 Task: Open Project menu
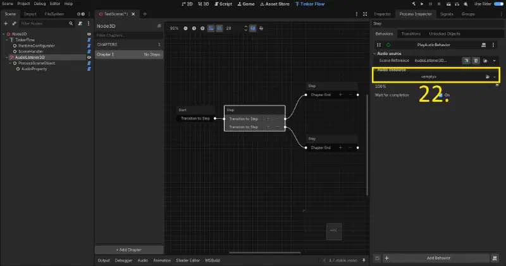[23, 4]
